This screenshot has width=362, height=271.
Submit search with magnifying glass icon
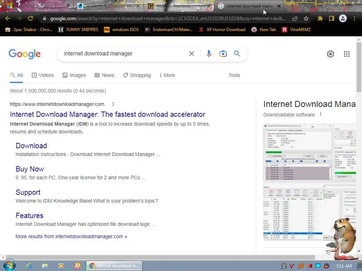tap(237, 54)
